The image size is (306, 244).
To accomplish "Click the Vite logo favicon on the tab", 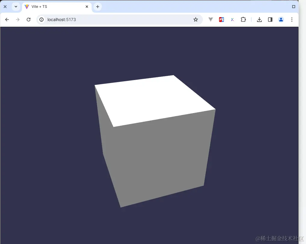I will (x=27, y=6).
